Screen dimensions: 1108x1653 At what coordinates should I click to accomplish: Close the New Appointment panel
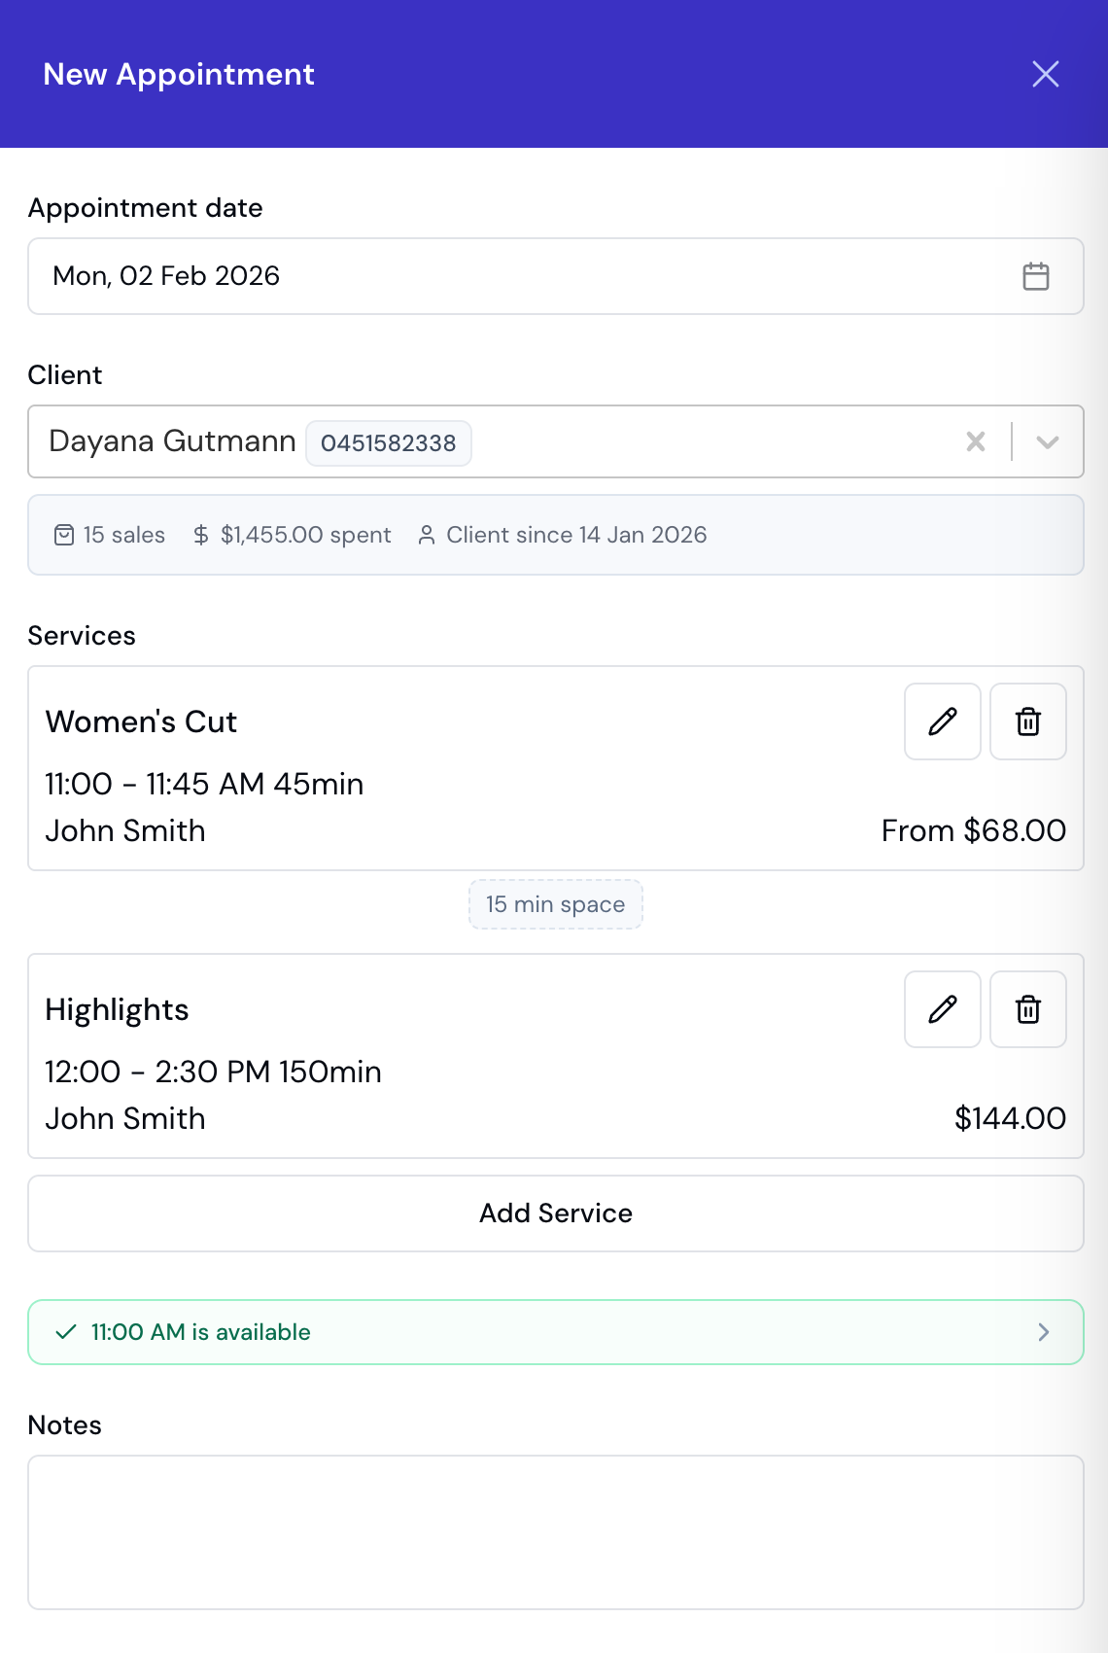click(x=1046, y=74)
